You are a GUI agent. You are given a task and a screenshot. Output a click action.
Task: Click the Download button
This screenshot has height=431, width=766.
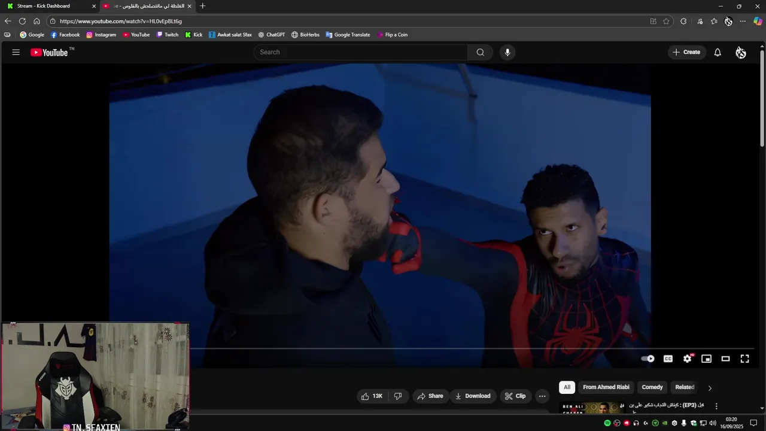point(473,396)
